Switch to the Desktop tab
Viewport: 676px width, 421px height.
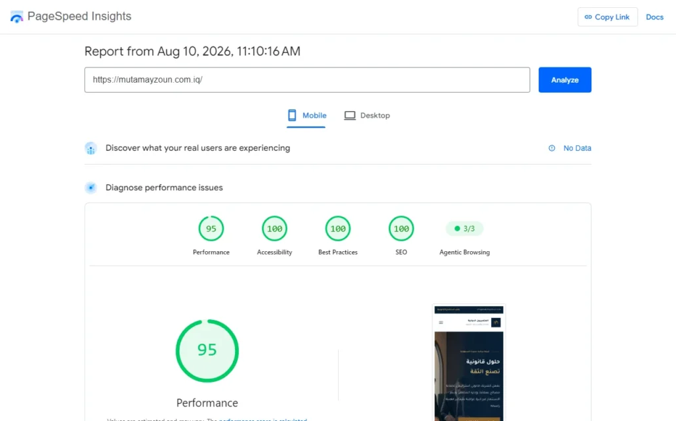(x=367, y=115)
